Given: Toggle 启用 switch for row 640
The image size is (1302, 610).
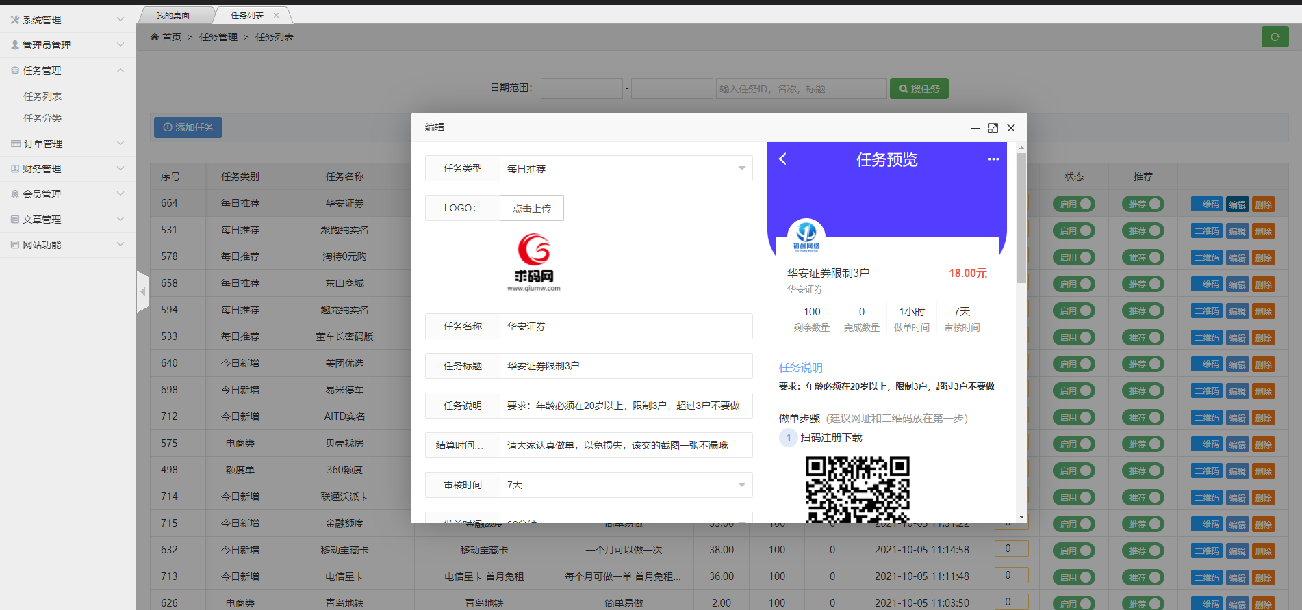Looking at the screenshot, I should tap(1074, 364).
